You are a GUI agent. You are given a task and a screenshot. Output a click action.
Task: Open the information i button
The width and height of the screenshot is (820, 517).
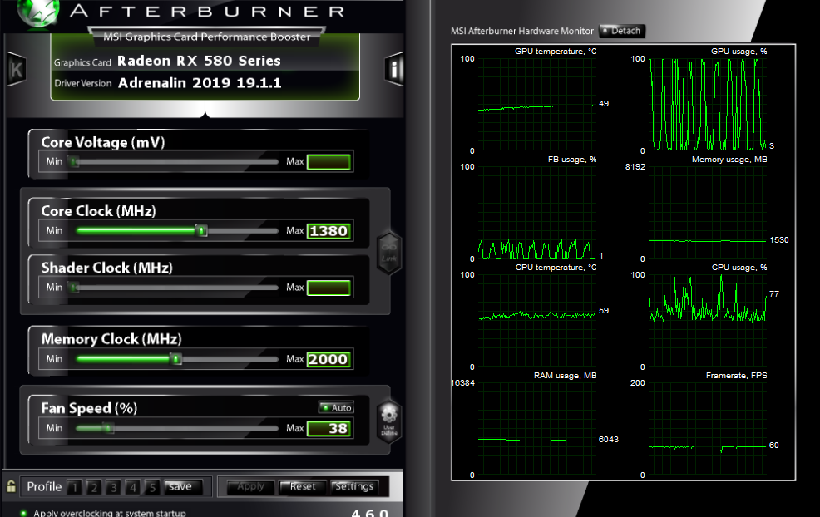394,69
